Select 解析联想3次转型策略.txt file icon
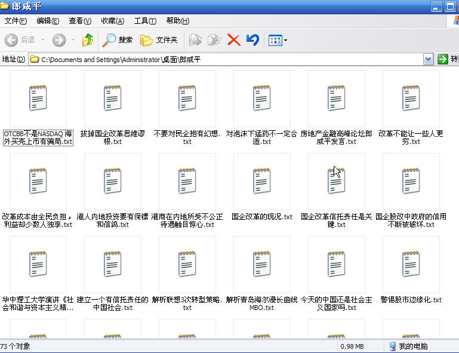This screenshot has height=353, width=459. [x=187, y=264]
